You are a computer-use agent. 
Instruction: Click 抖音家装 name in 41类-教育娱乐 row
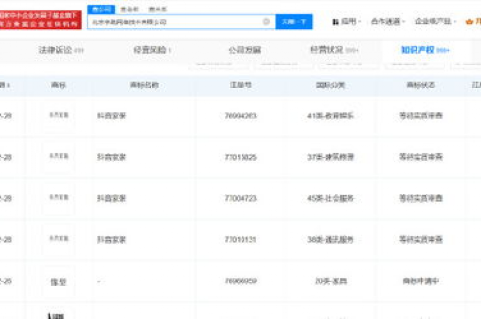point(111,116)
